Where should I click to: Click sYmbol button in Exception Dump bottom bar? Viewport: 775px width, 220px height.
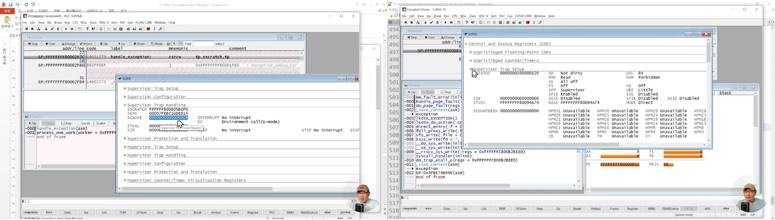(595, 209)
